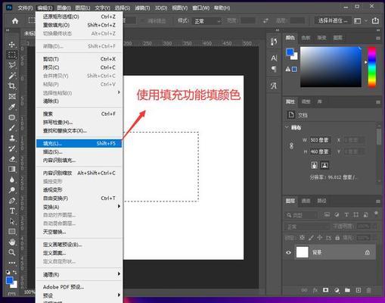Open the Color panel options menu
Image resolution: width=385 pixels, height=303 pixels.
(378, 38)
